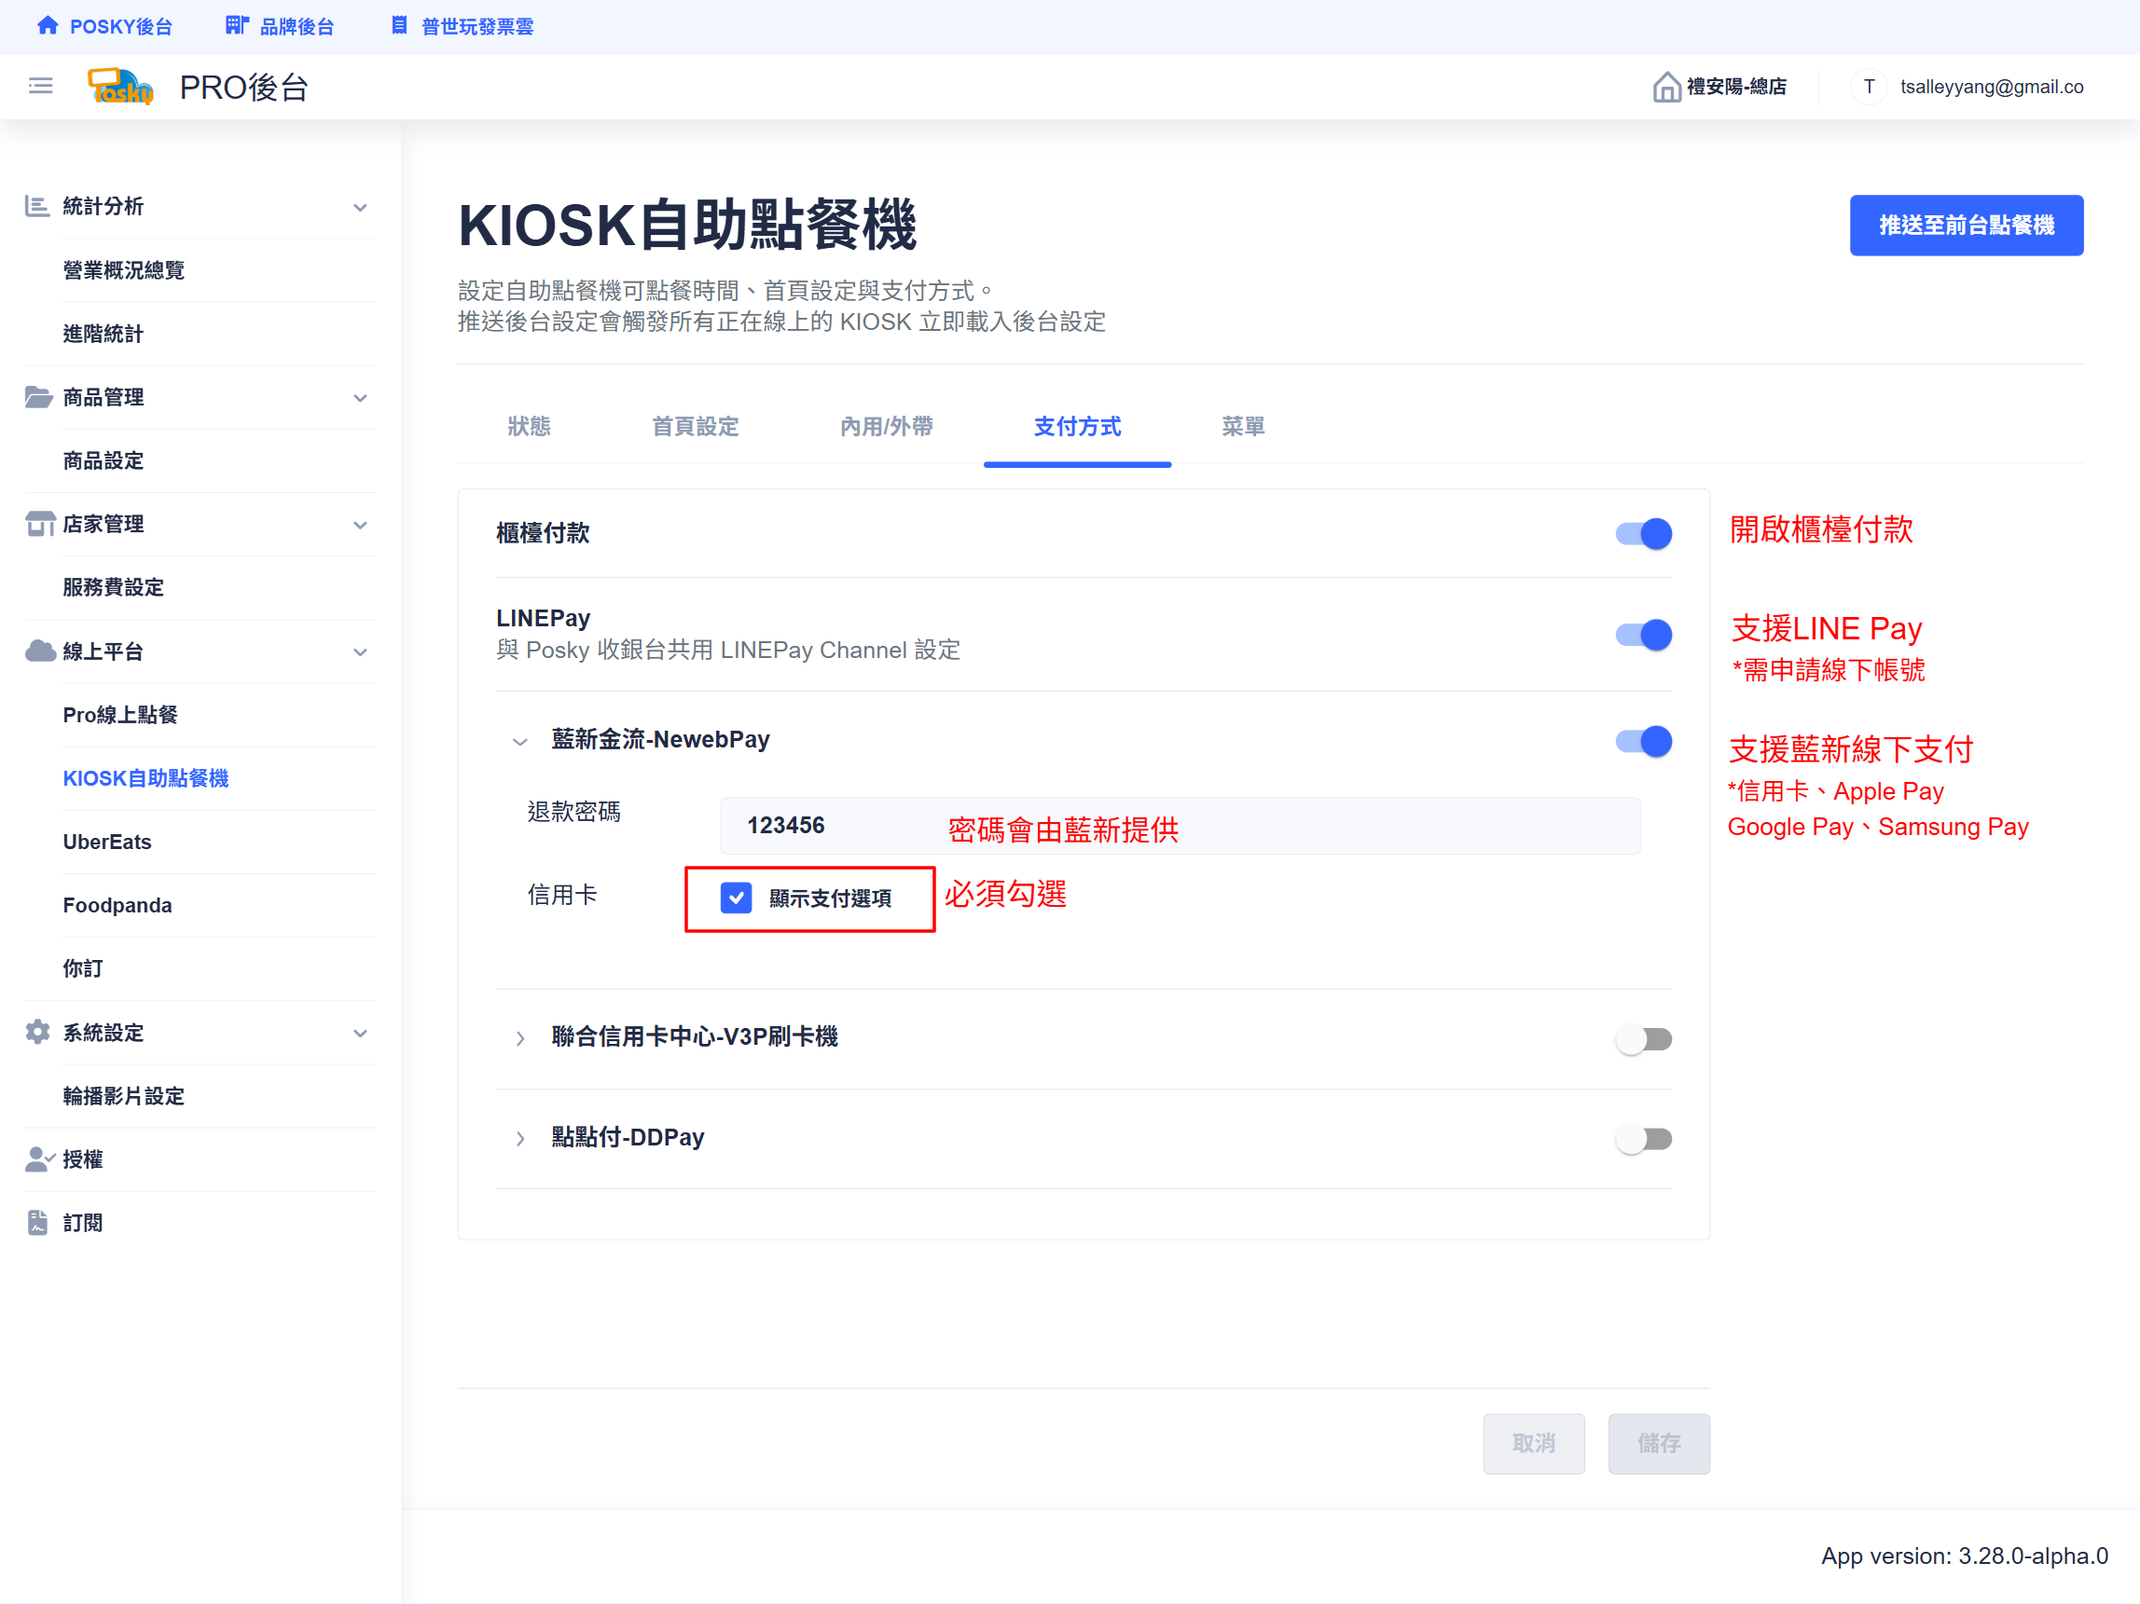Click the 線上平台 cloud icon
2140x1604 pixels.
40,651
